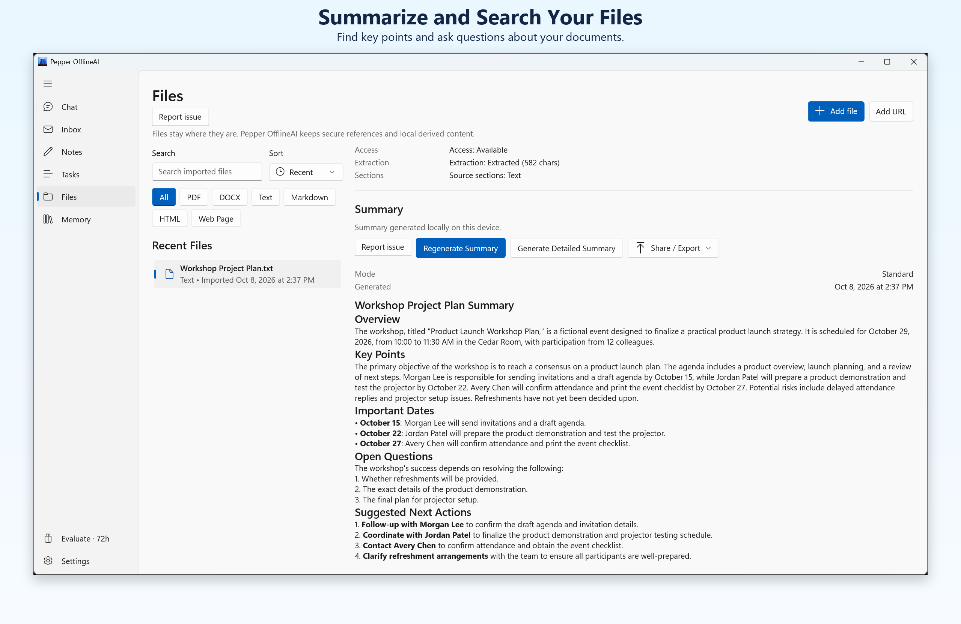
Task: Click Generate Detailed Summary button
Action: click(x=566, y=248)
